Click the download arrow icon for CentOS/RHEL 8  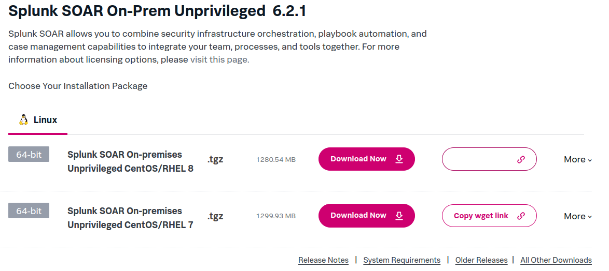tap(399, 159)
